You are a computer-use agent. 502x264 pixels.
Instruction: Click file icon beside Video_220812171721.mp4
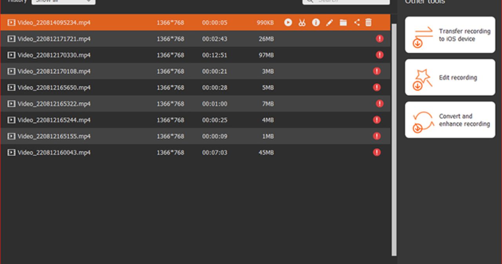(x=11, y=39)
